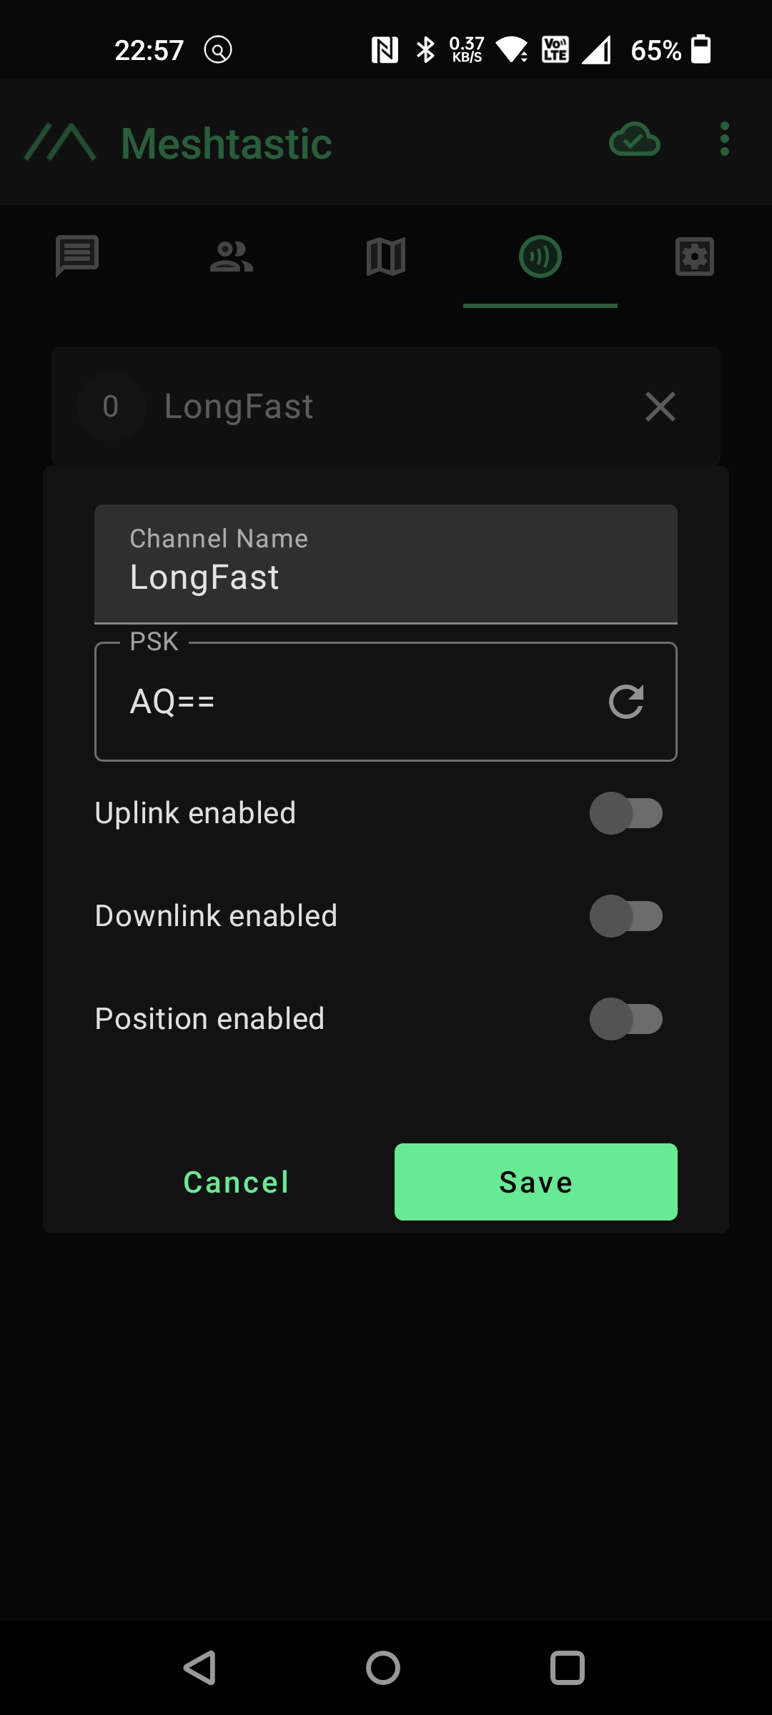Select channel chip 0

111,406
